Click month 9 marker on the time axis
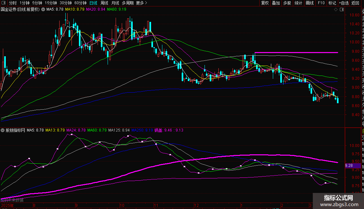Viewport: 364px width, 209px height. click(x=76, y=205)
